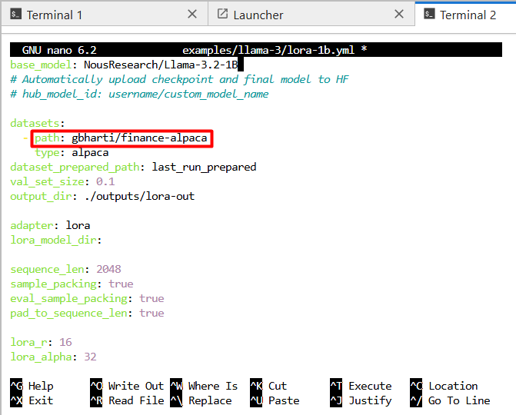Image resolution: width=516 pixels, height=415 pixels.
Task: Click the eval_sample_packing true value
Action: pos(151,299)
